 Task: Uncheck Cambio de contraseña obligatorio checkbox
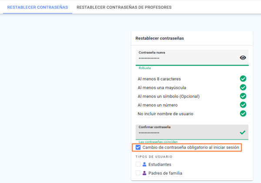(138, 147)
